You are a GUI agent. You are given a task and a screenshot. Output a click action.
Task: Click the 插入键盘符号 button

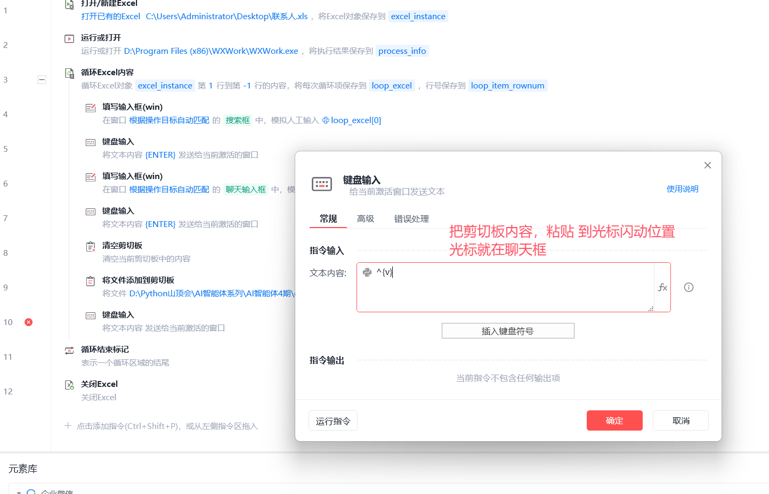tap(508, 331)
